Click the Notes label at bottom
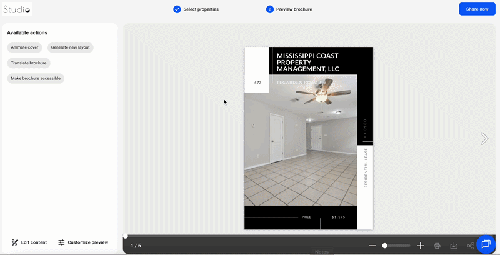The image size is (500, 255). pos(322,252)
